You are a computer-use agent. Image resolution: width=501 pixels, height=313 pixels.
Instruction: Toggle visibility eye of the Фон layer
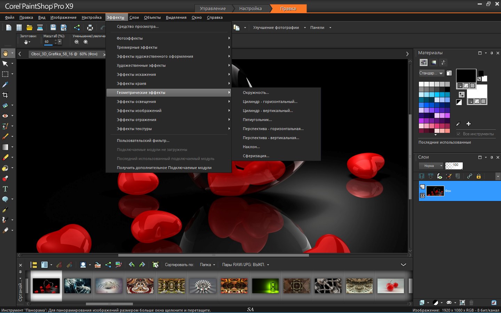[x=422, y=195]
